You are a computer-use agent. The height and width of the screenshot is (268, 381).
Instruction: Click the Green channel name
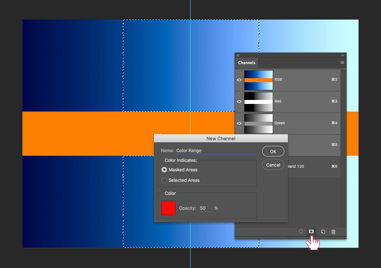click(x=280, y=123)
